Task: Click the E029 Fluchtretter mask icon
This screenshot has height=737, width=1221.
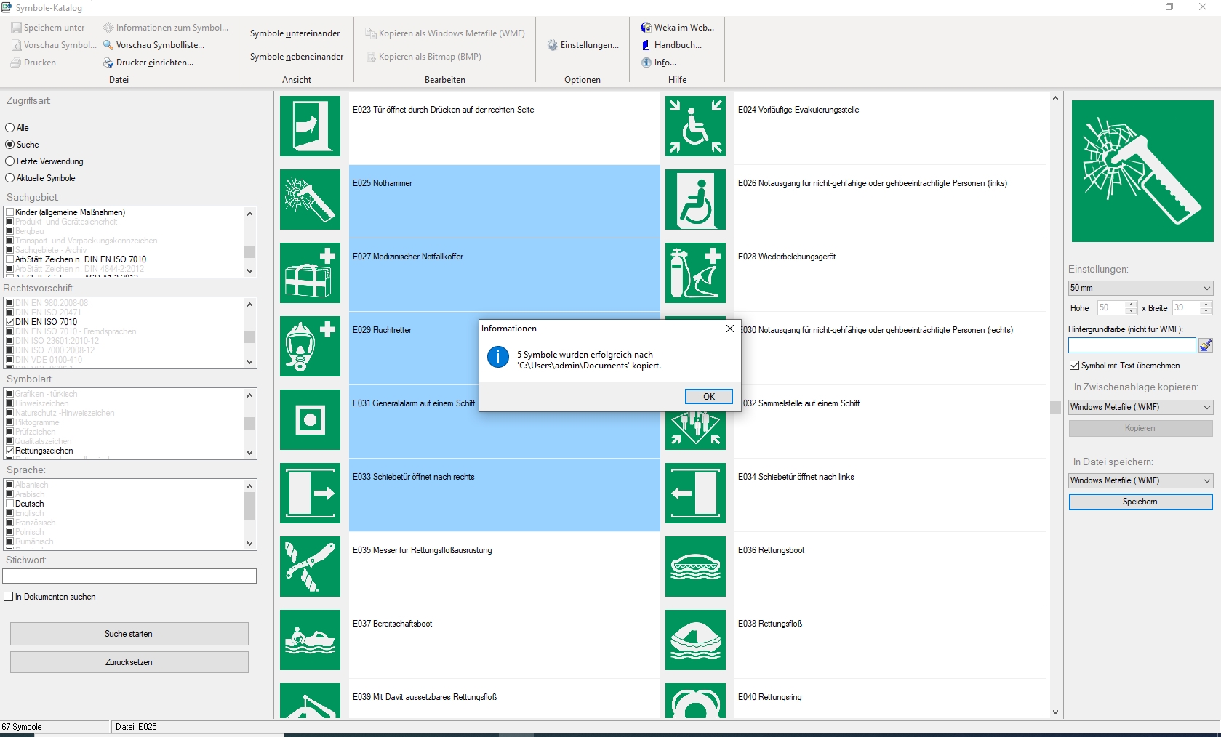Action: (310, 346)
